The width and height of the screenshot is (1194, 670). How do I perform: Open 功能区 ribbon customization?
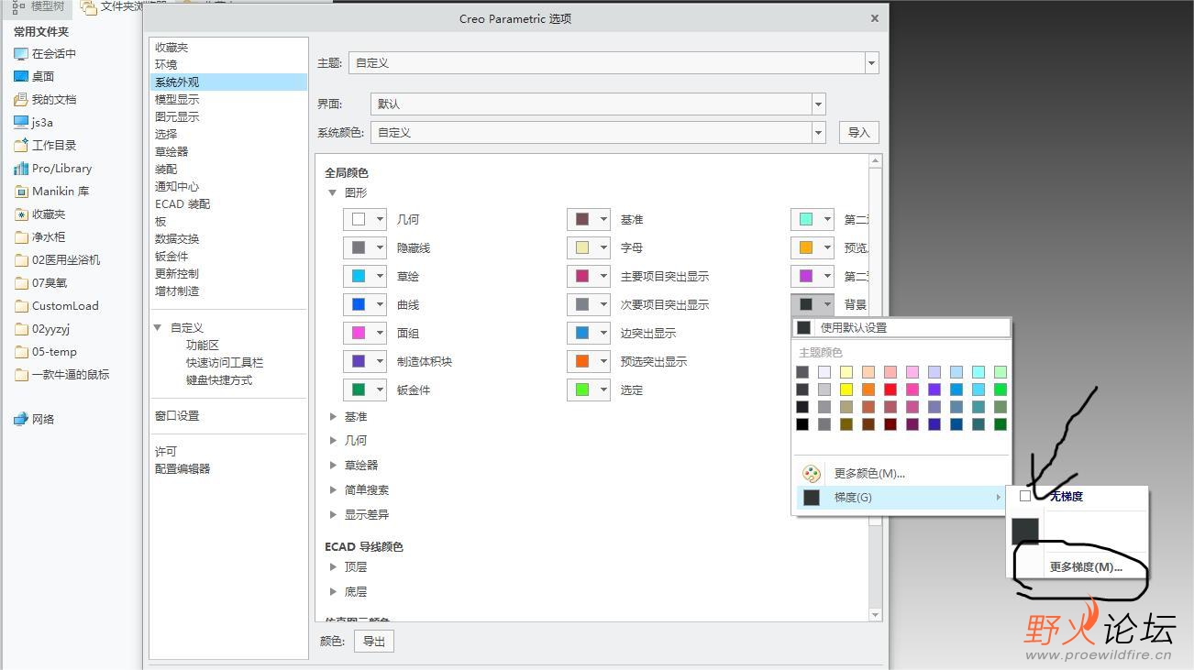click(203, 346)
